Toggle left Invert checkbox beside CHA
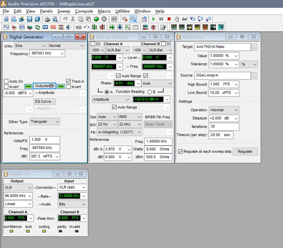This screenshot has height=248, width=283. (6, 87)
